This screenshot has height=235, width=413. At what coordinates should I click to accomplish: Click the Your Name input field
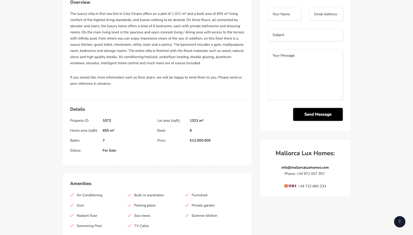[x=284, y=14]
